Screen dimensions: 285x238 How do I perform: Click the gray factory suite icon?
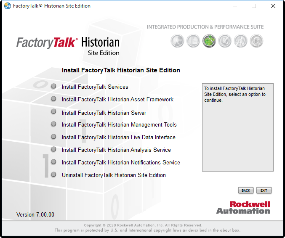tap(193, 41)
